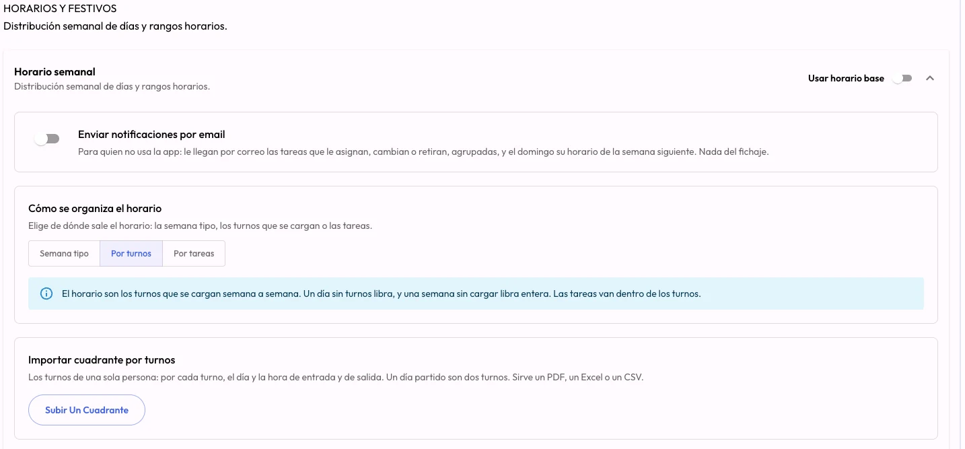Screen dimensions: 965x449
Task: Enable Enviar notificaciones por email switch
Action: click(x=47, y=139)
